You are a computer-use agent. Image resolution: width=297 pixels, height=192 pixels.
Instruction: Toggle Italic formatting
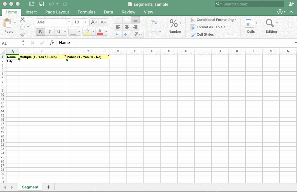(50, 32)
